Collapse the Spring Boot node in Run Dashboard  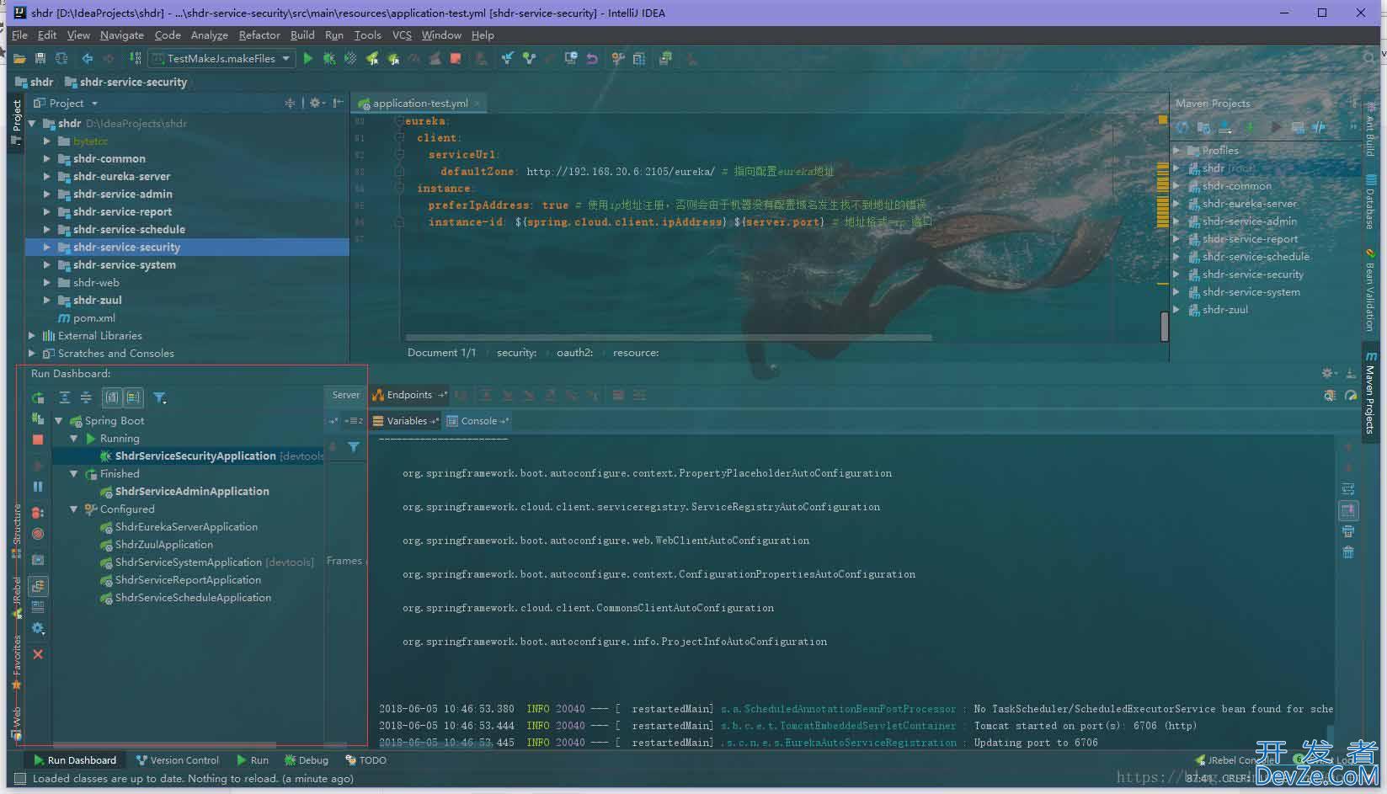click(x=59, y=421)
